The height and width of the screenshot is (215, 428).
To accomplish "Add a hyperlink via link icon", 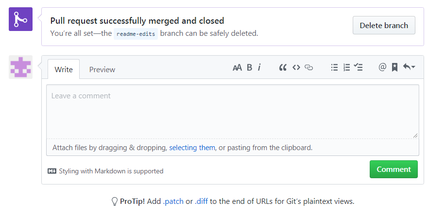I will (309, 68).
